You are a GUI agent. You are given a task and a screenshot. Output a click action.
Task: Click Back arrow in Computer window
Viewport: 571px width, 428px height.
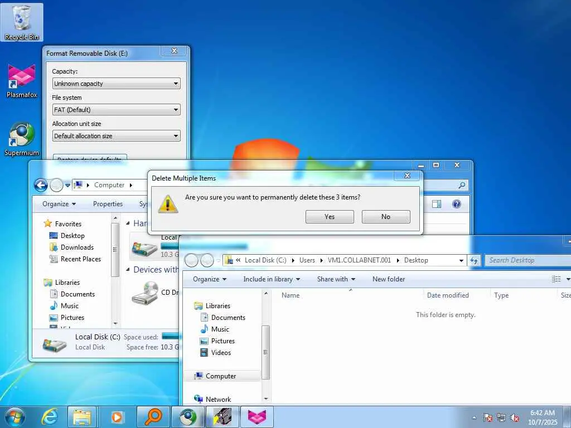(x=41, y=185)
